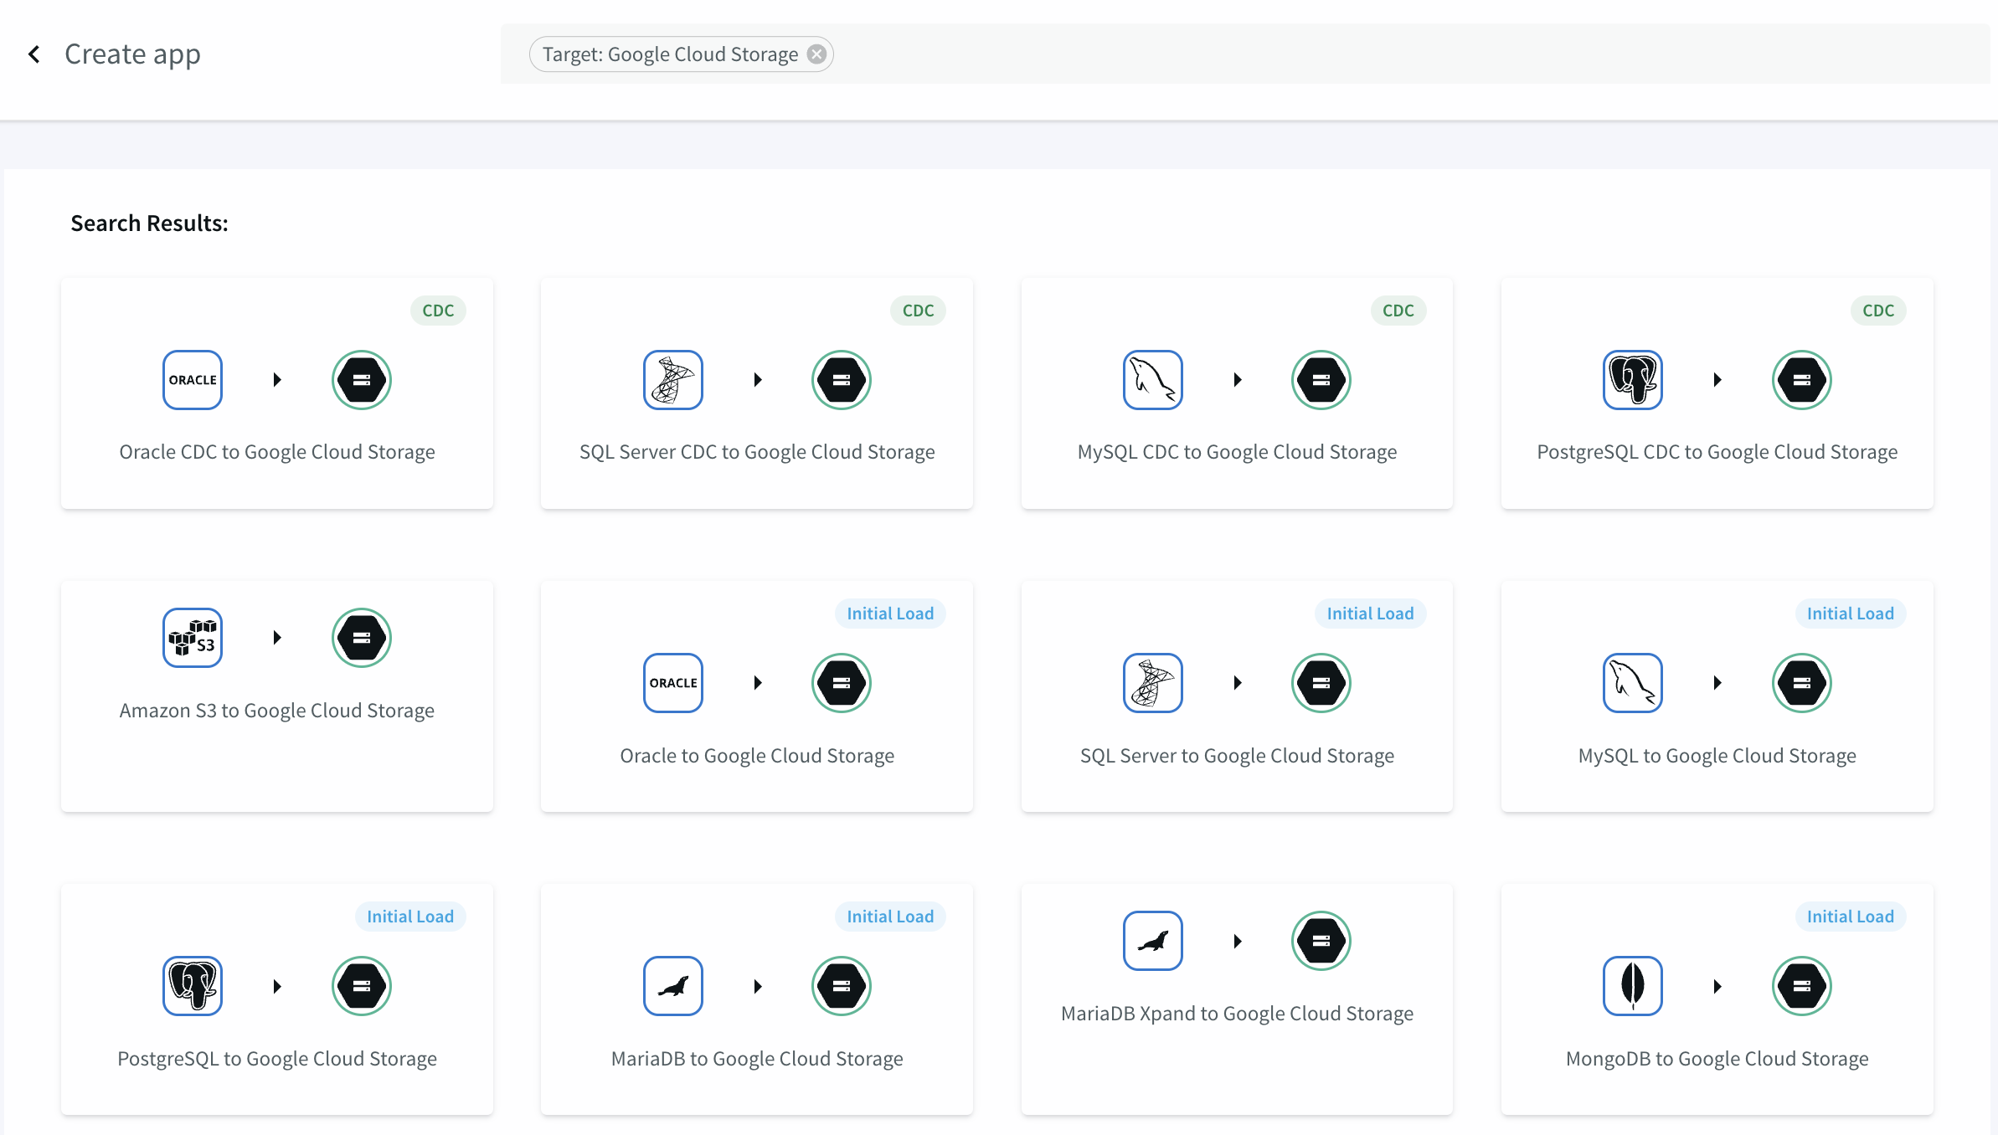Click the MongoDB leaf icon
This screenshot has height=1135, width=1998.
(x=1632, y=986)
